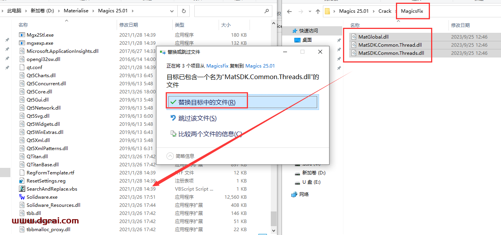Click the scroll-up arrow of file list

click(x=273, y=24)
